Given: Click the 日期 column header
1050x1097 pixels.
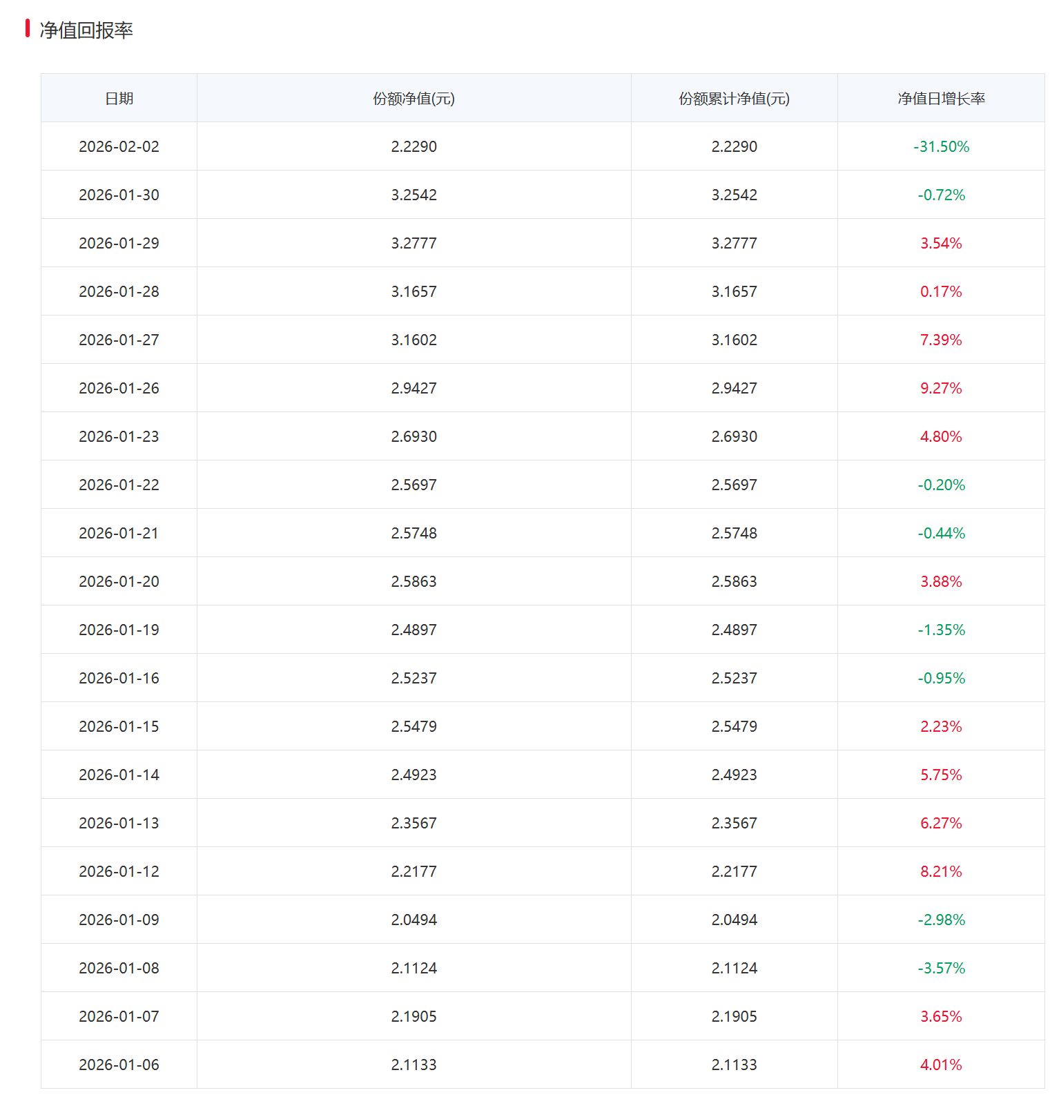Looking at the screenshot, I should click(x=119, y=99).
